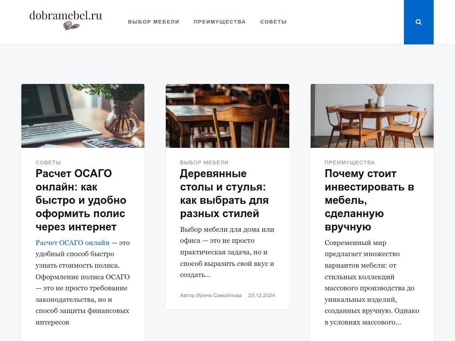Open the Преимущества menu item
455x341 pixels.
[x=220, y=22]
